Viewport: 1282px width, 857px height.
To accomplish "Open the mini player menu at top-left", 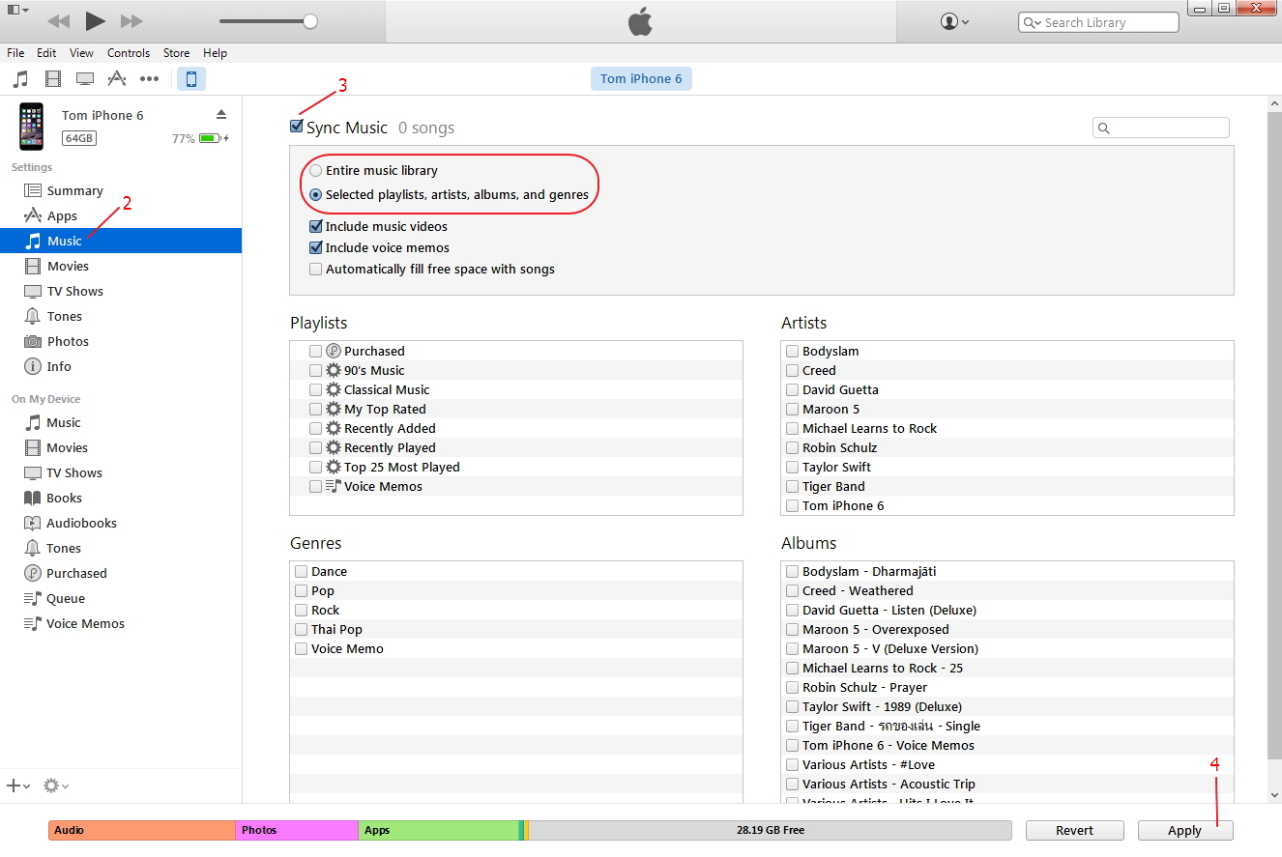I will coord(18,10).
